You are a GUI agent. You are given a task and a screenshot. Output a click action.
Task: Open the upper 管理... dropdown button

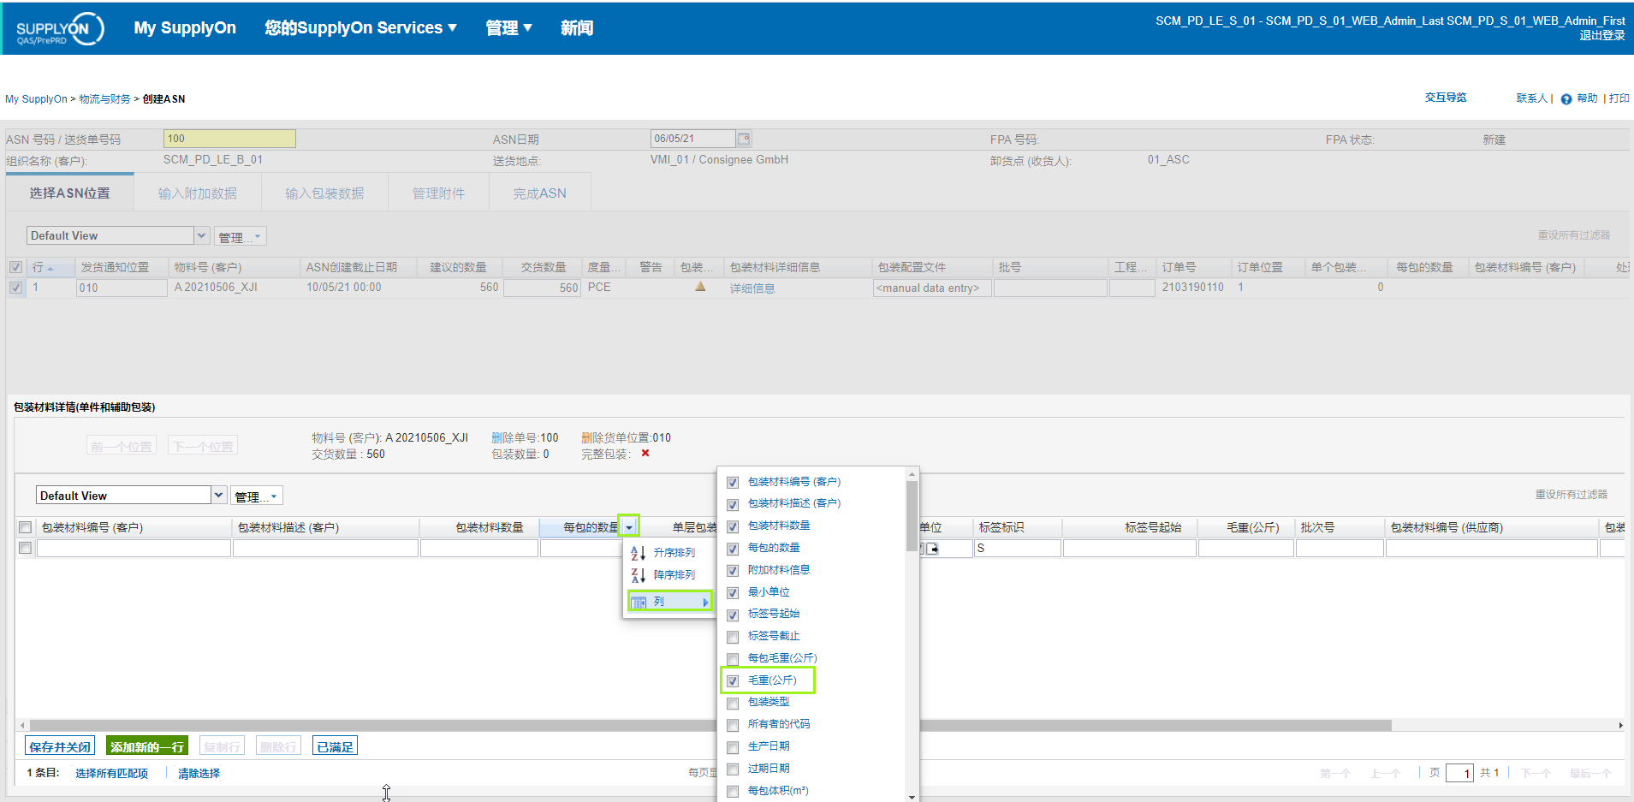(x=240, y=237)
